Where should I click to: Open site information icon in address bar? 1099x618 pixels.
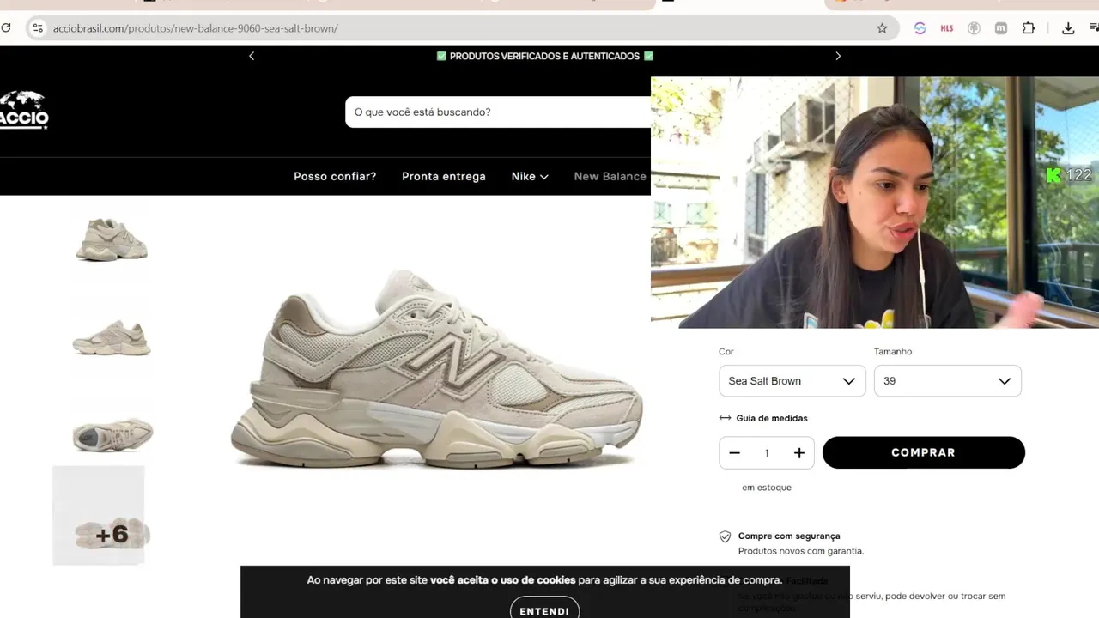37,28
